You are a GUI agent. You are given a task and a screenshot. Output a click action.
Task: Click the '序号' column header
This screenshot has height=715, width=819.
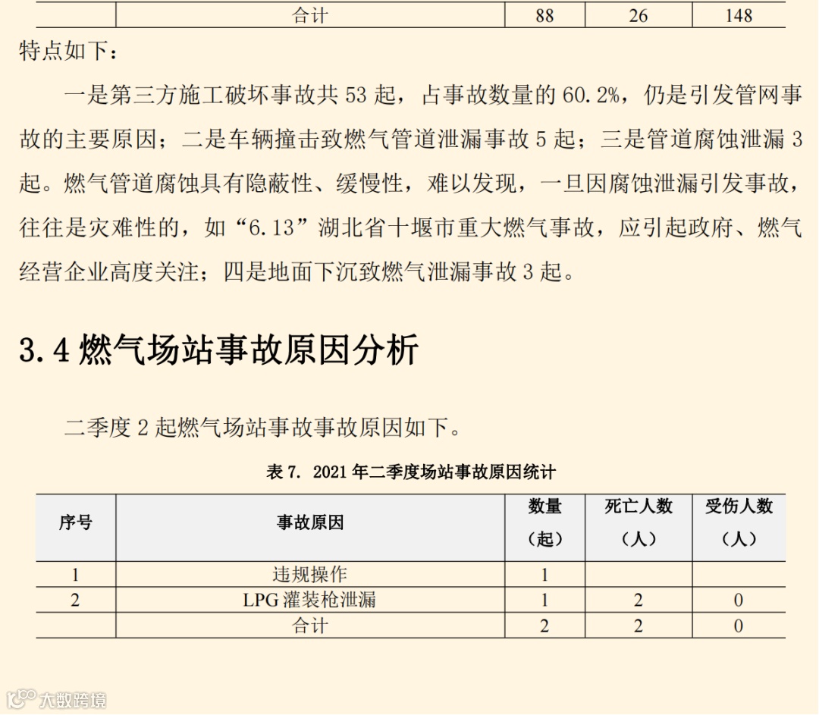click(x=76, y=522)
